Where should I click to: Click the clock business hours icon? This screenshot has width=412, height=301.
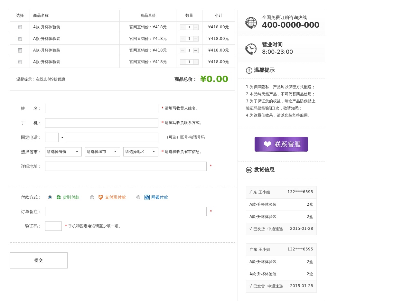[x=251, y=49]
